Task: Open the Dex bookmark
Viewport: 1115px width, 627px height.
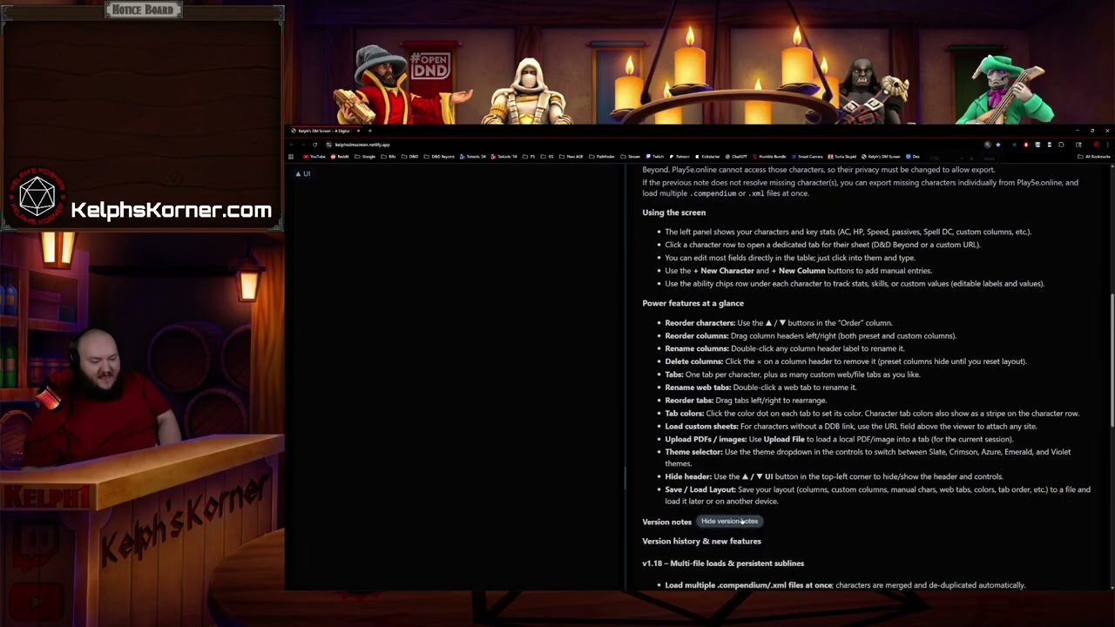Action: pyautogui.click(x=913, y=156)
